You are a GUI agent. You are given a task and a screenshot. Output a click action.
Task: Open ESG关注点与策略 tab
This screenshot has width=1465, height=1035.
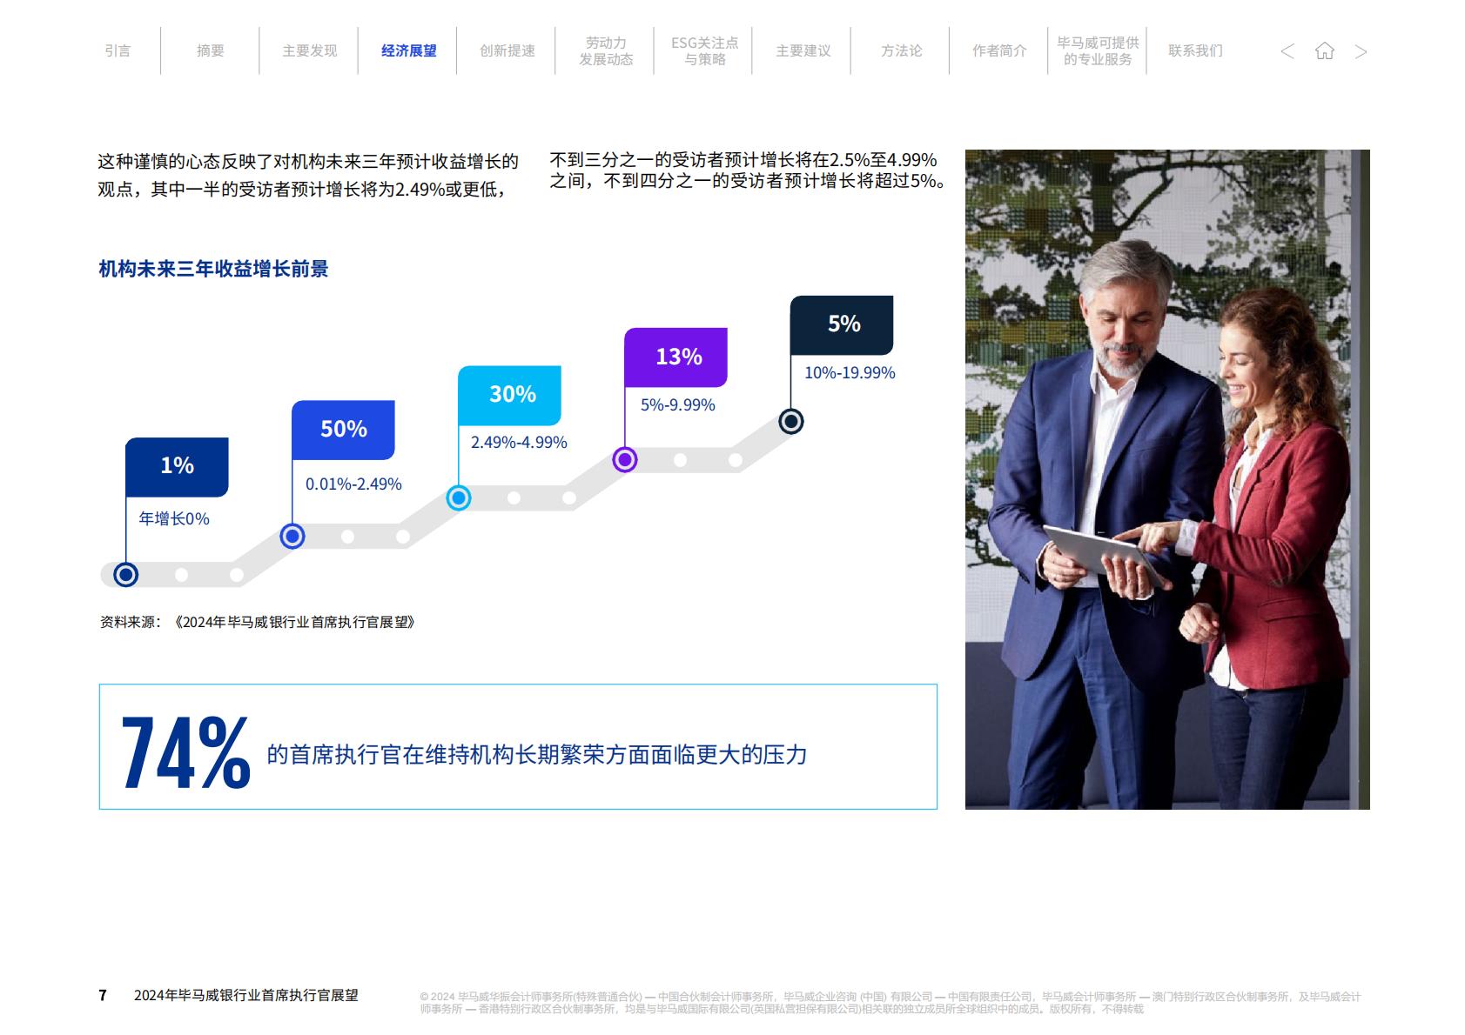[704, 50]
